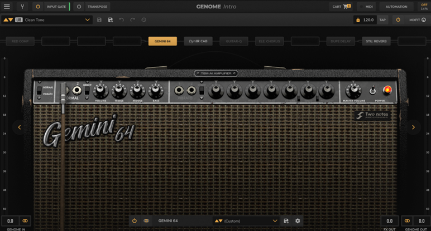Select previous rig preset with up arrow
Image resolution: width=431 pixels, height=231 pixels.
pos(6,19)
